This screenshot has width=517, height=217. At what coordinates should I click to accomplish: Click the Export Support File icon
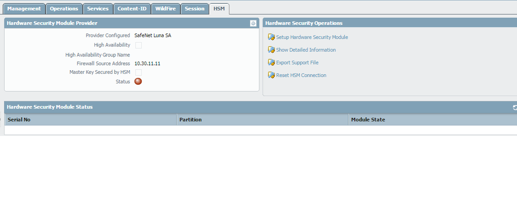coord(271,63)
